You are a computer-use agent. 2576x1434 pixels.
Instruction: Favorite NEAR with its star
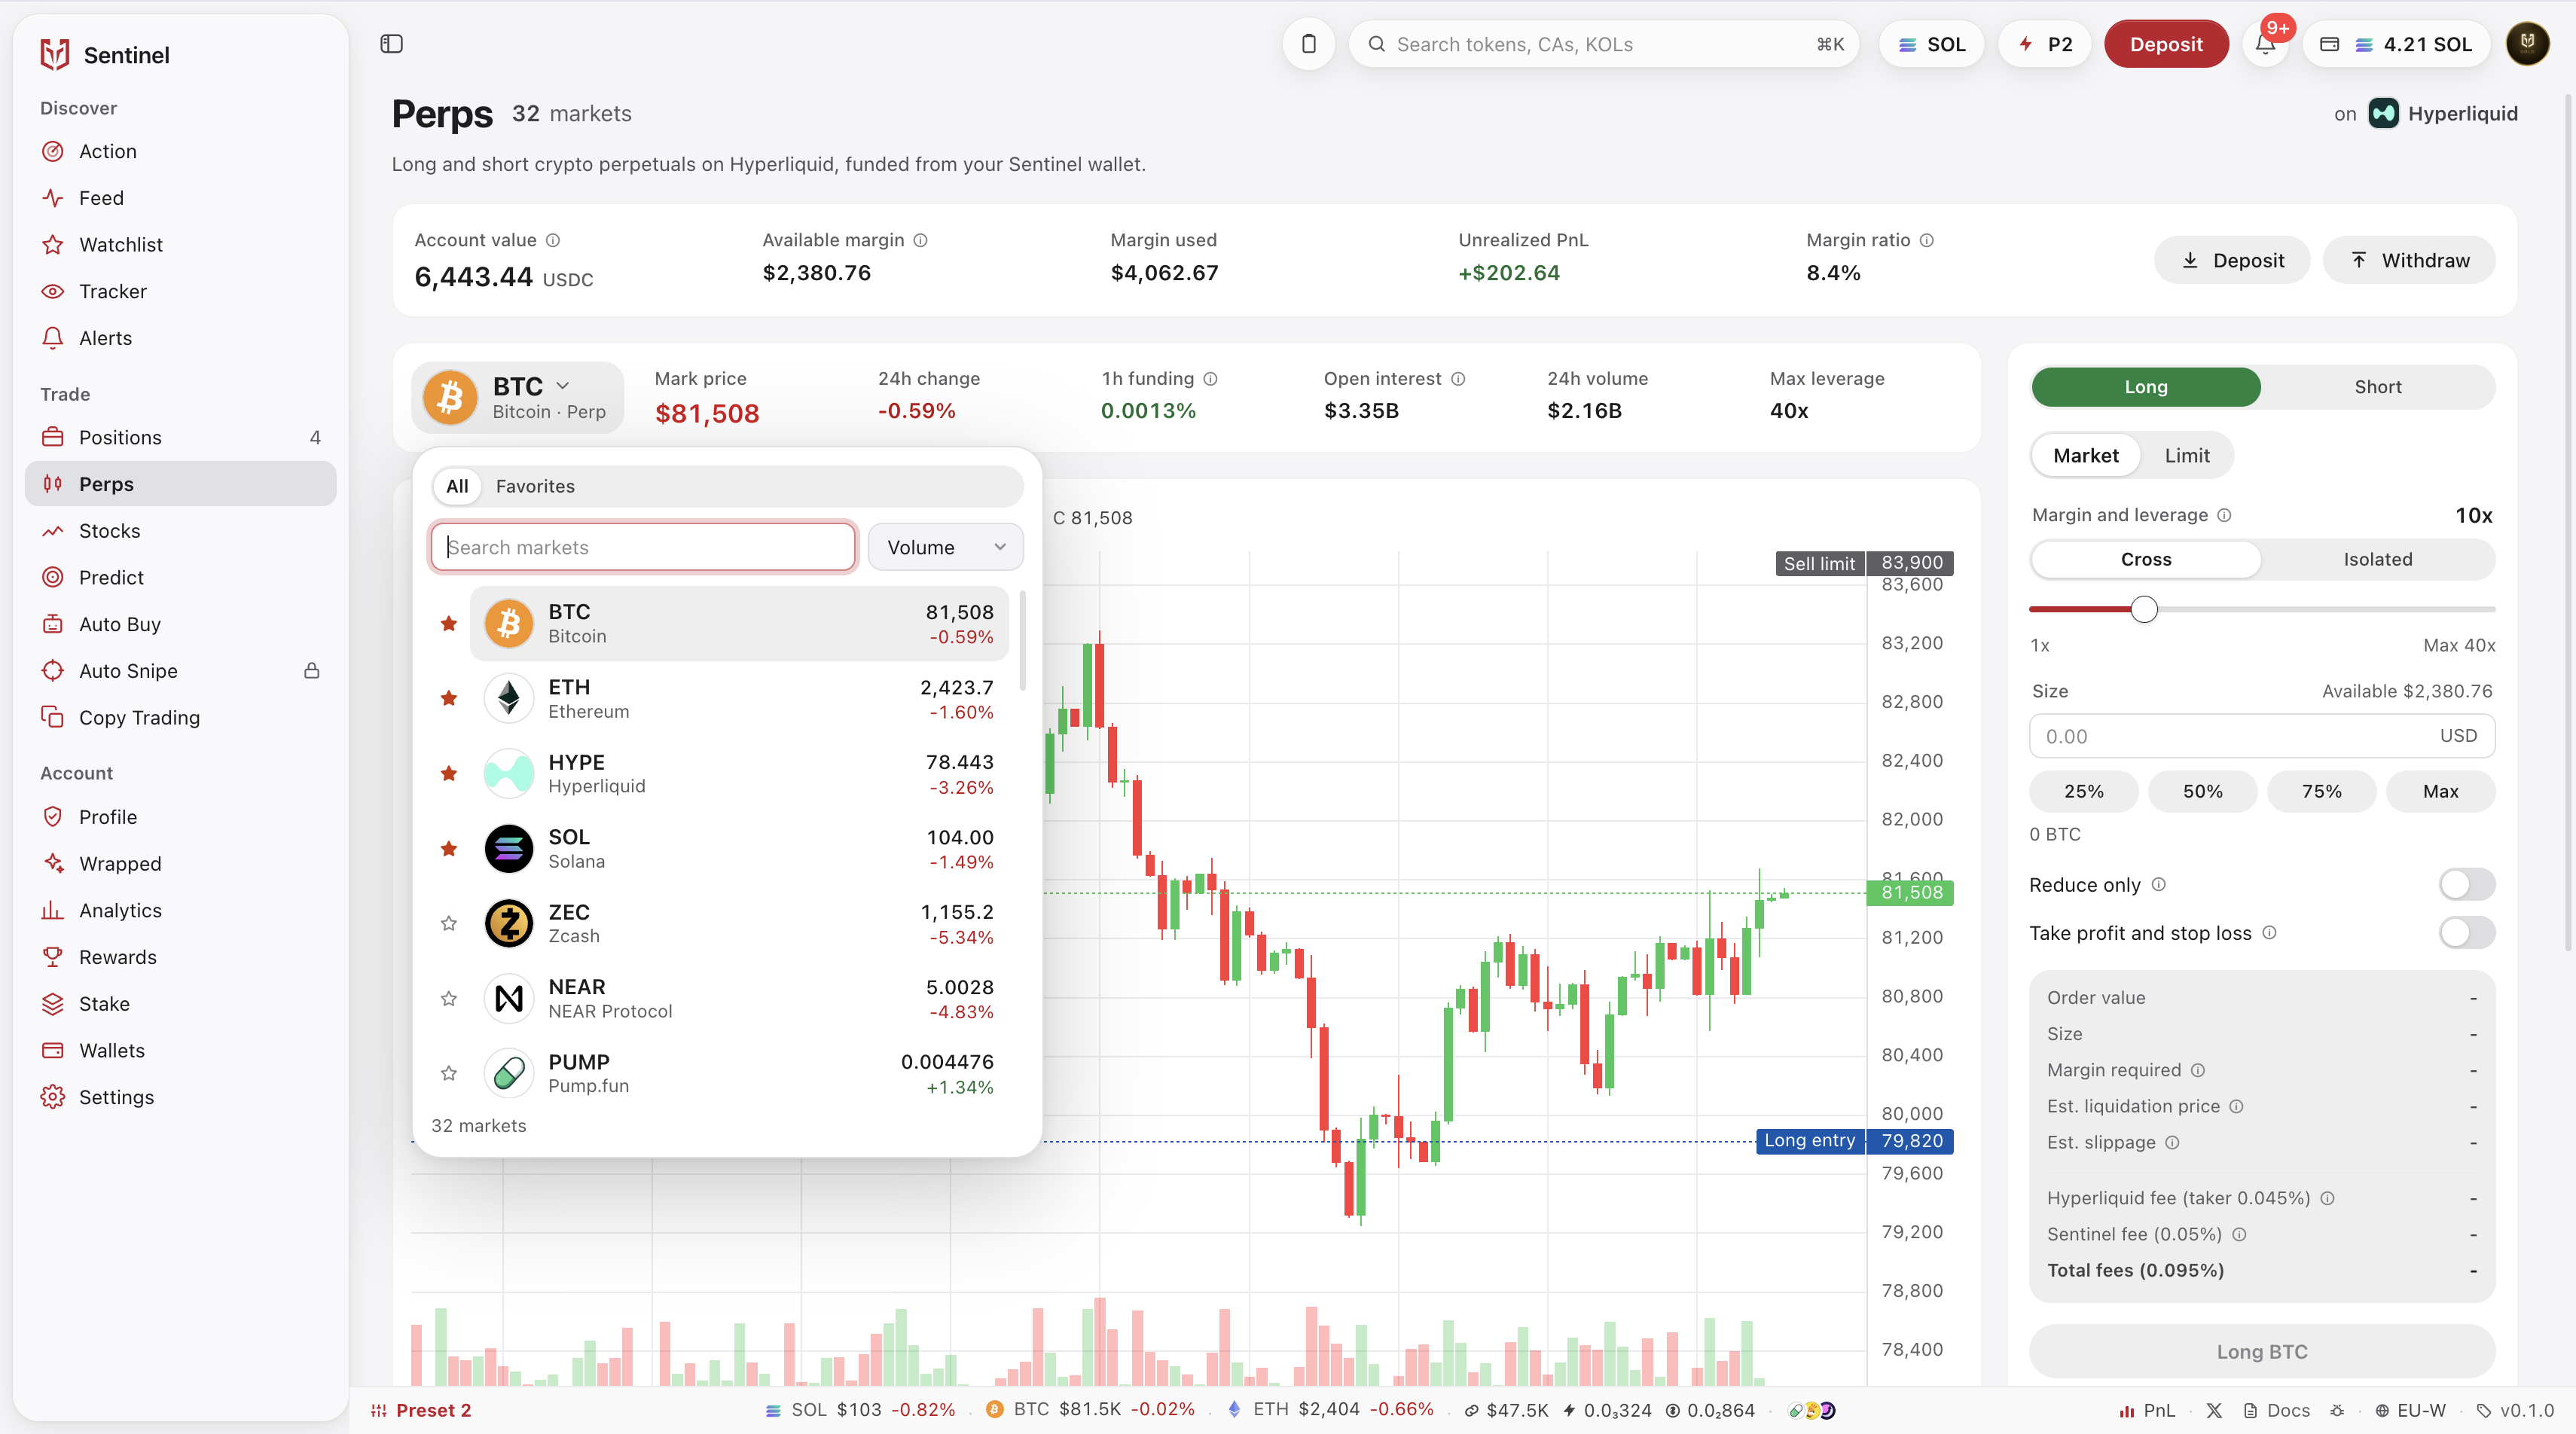[449, 999]
